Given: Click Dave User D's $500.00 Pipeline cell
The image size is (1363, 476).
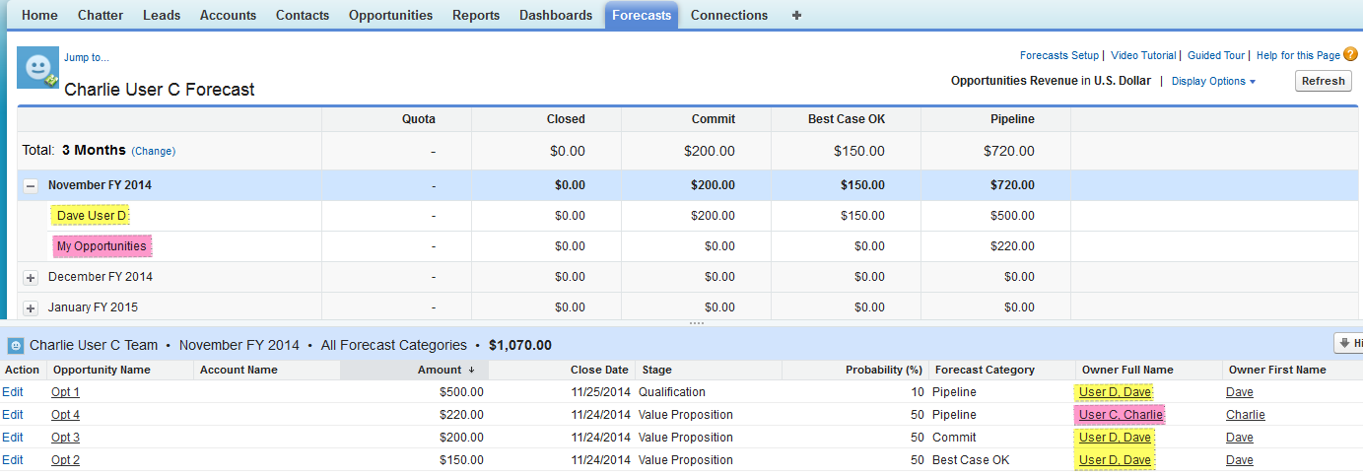Looking at the screenshot, I should [x=1012, y=216].
